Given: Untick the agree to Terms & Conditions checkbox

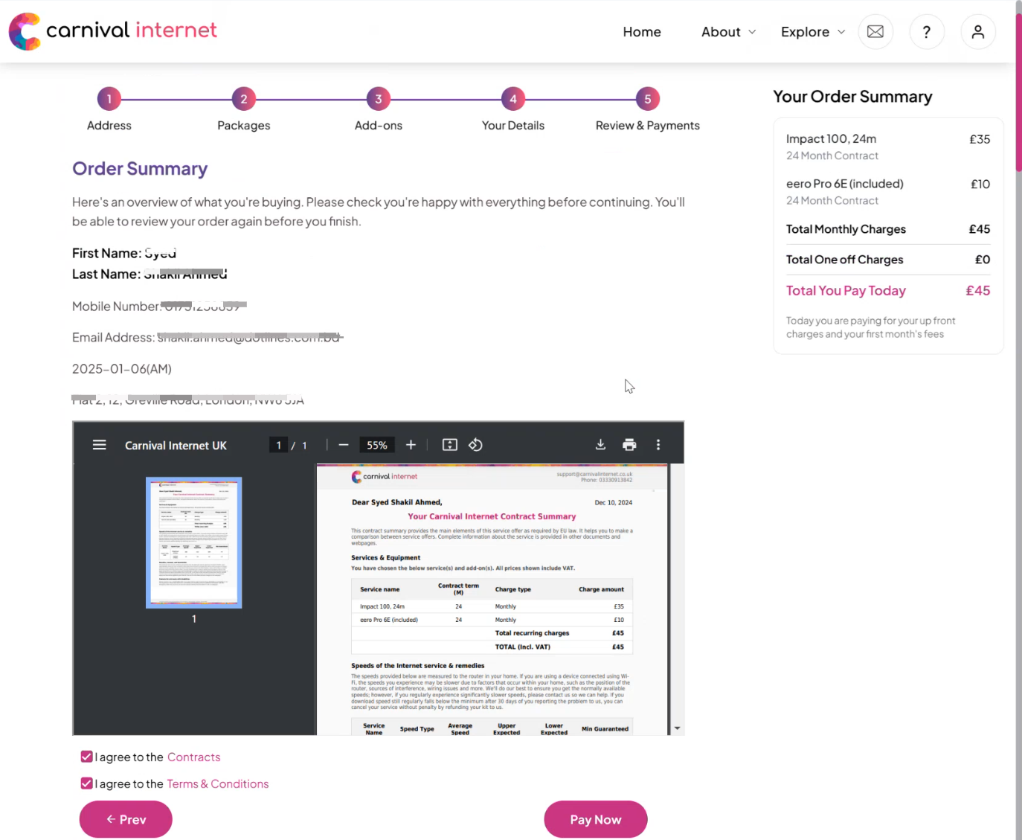Looking at the screenshot, I should [86, 783].
